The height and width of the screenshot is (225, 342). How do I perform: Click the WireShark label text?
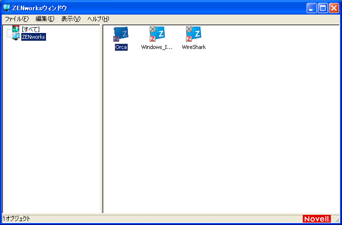[x=194, y=47]
